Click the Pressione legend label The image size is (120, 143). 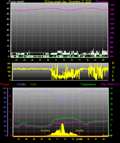pyautogui.click(x=101, y=2)
